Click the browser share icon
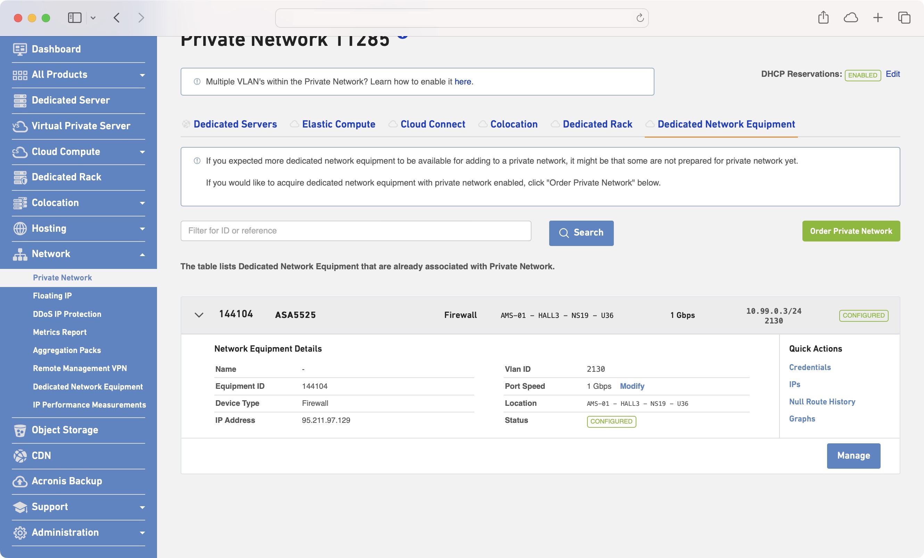The image size is (924, 558). [823, 17]
